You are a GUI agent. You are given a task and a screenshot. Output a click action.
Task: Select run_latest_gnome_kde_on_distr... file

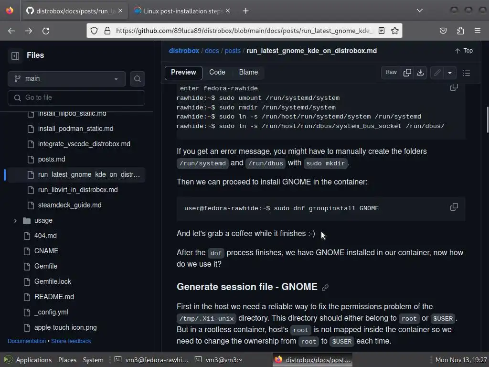[89, 174]
